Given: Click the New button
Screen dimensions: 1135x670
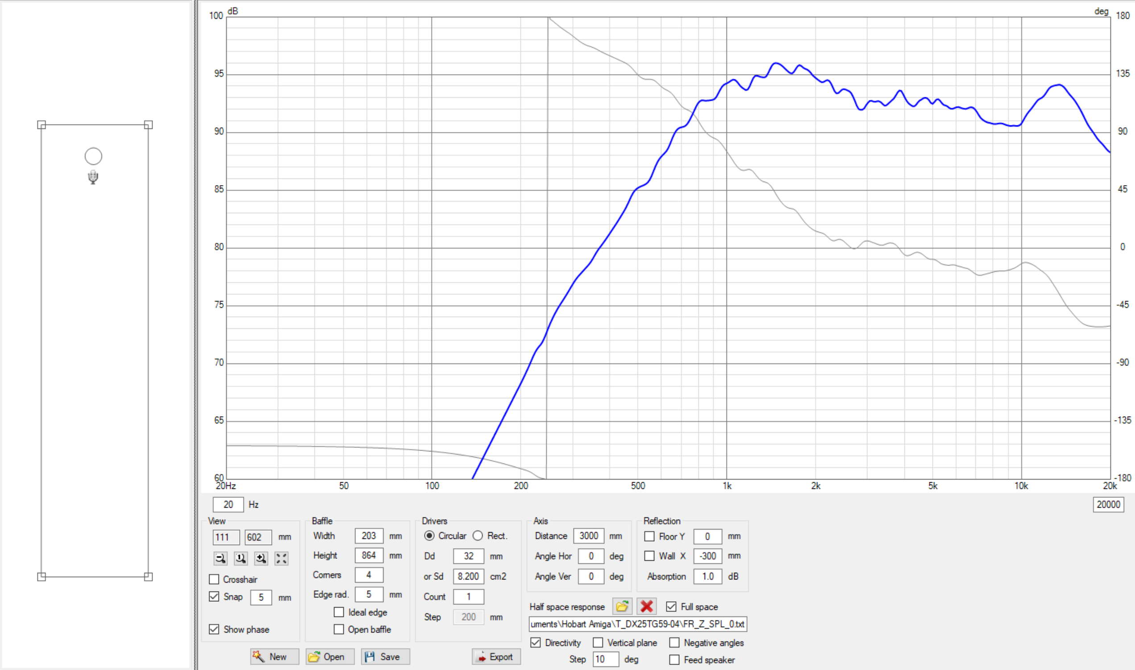Looking at the screenshot, I should (x=275, y=657).
